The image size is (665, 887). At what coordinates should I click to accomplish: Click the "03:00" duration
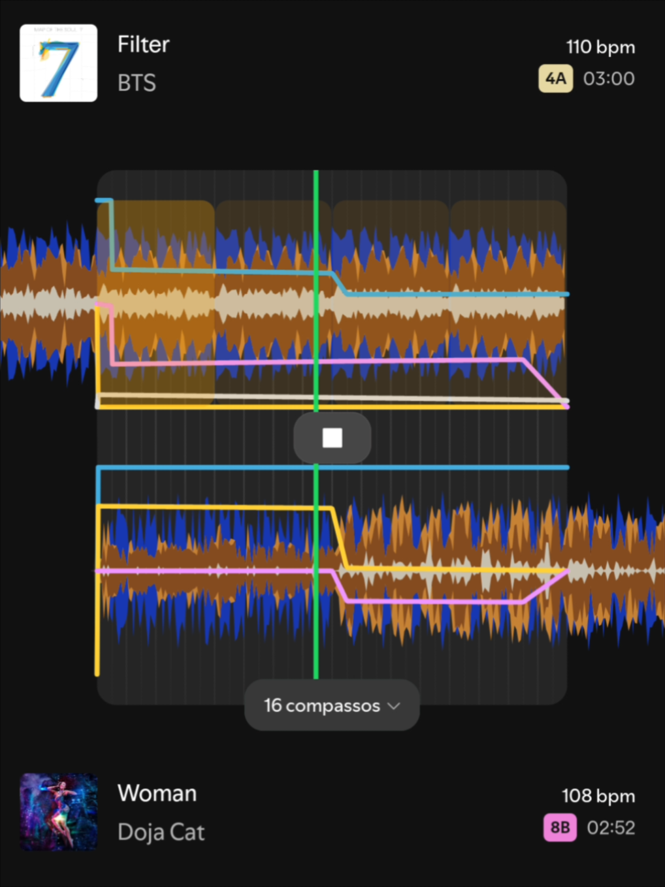[609, 78]
